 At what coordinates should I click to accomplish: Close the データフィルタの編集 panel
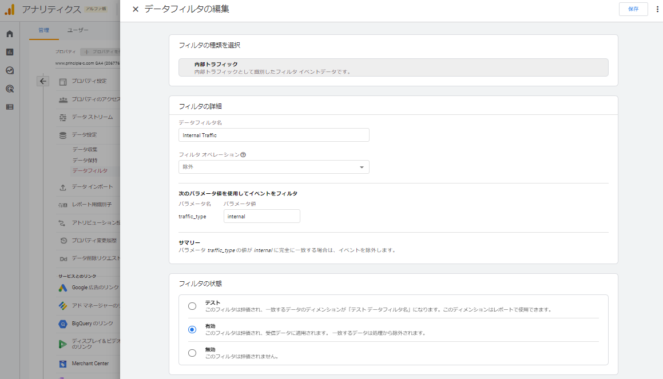pyautogui.click(x=136, y=9)
